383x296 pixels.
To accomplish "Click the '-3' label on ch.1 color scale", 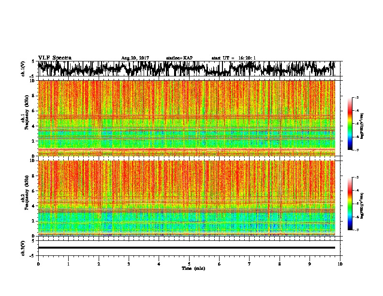I will point(356,97).
